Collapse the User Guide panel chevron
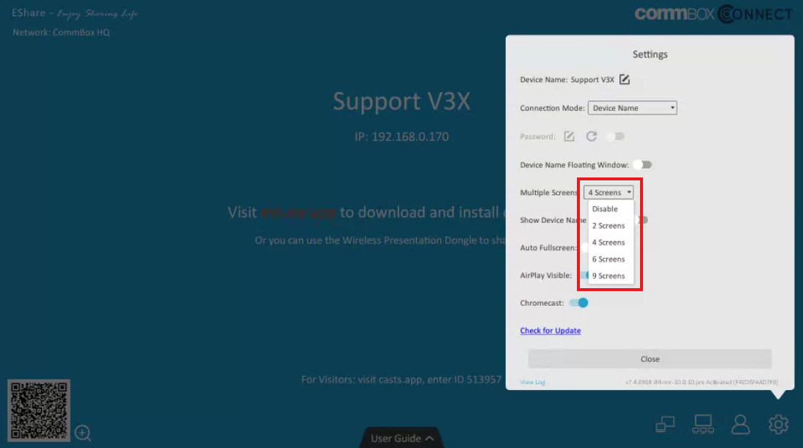 (428, 438)
